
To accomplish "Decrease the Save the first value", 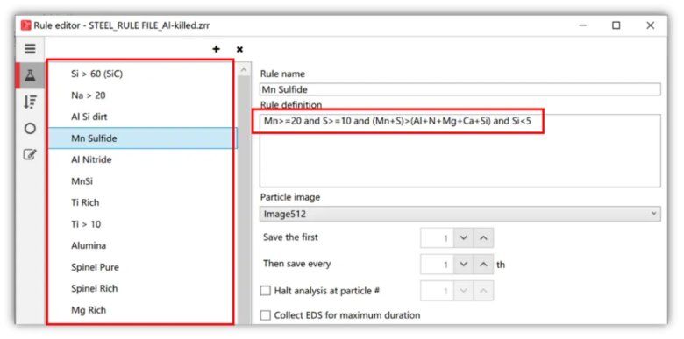I will click(463, 238).
